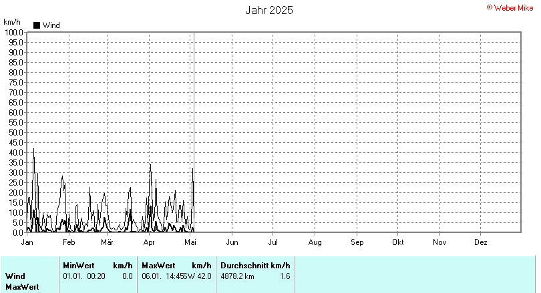The height and width of the screenshot is (293, 541).
Task: Click the 'km/h' axis unit label
Action: [x=12, y=22]
